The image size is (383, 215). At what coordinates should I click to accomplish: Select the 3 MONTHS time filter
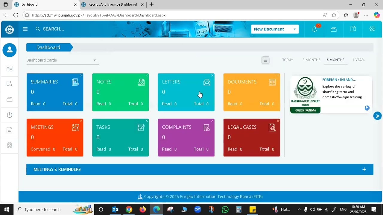[x=311, y=60]
